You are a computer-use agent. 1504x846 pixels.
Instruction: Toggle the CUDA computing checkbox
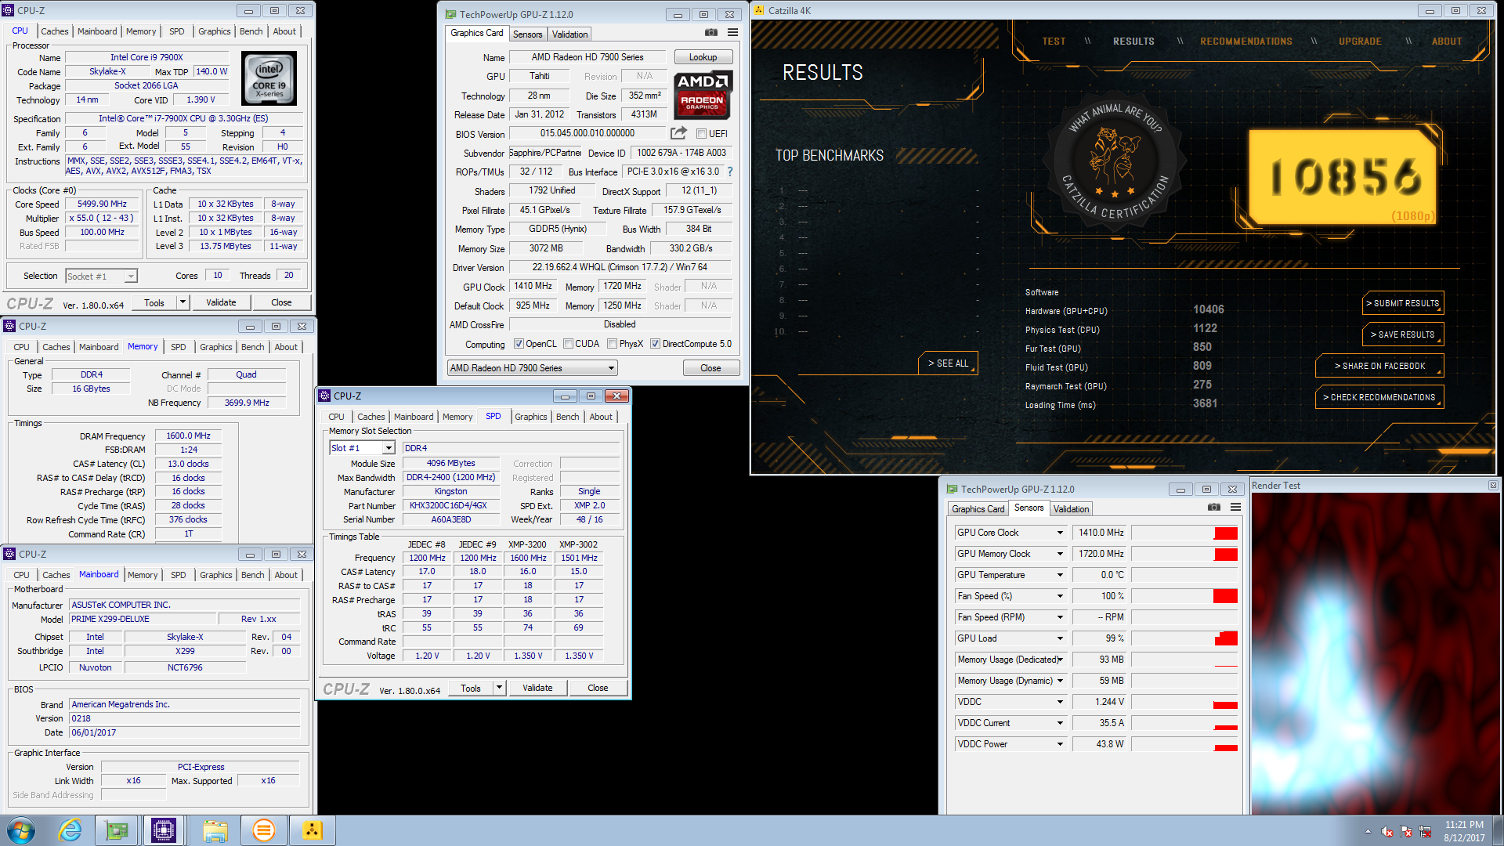(x=568, y=344)
